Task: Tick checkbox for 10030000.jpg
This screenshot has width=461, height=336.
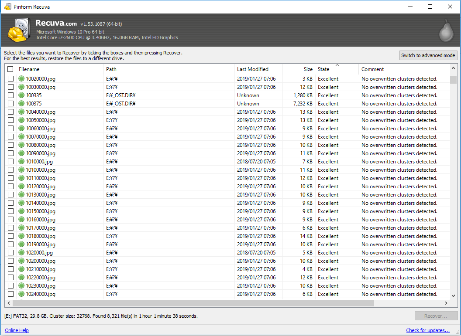Action: click(x=10, y=87)
